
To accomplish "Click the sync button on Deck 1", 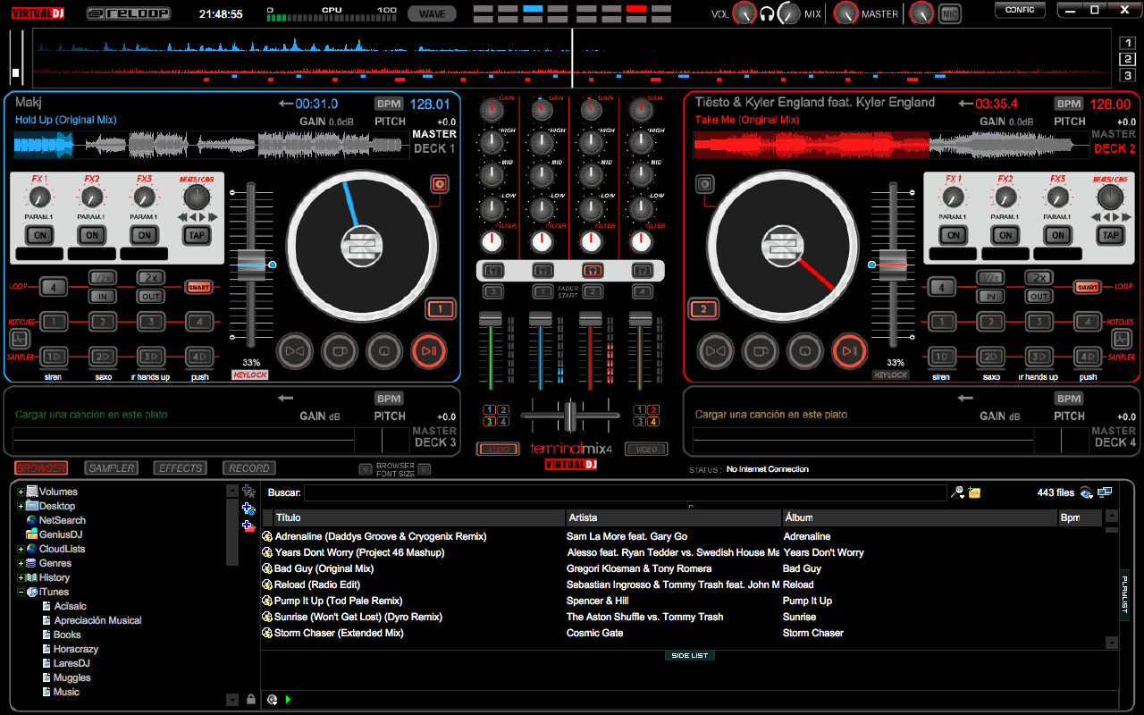I will [294, 351].
